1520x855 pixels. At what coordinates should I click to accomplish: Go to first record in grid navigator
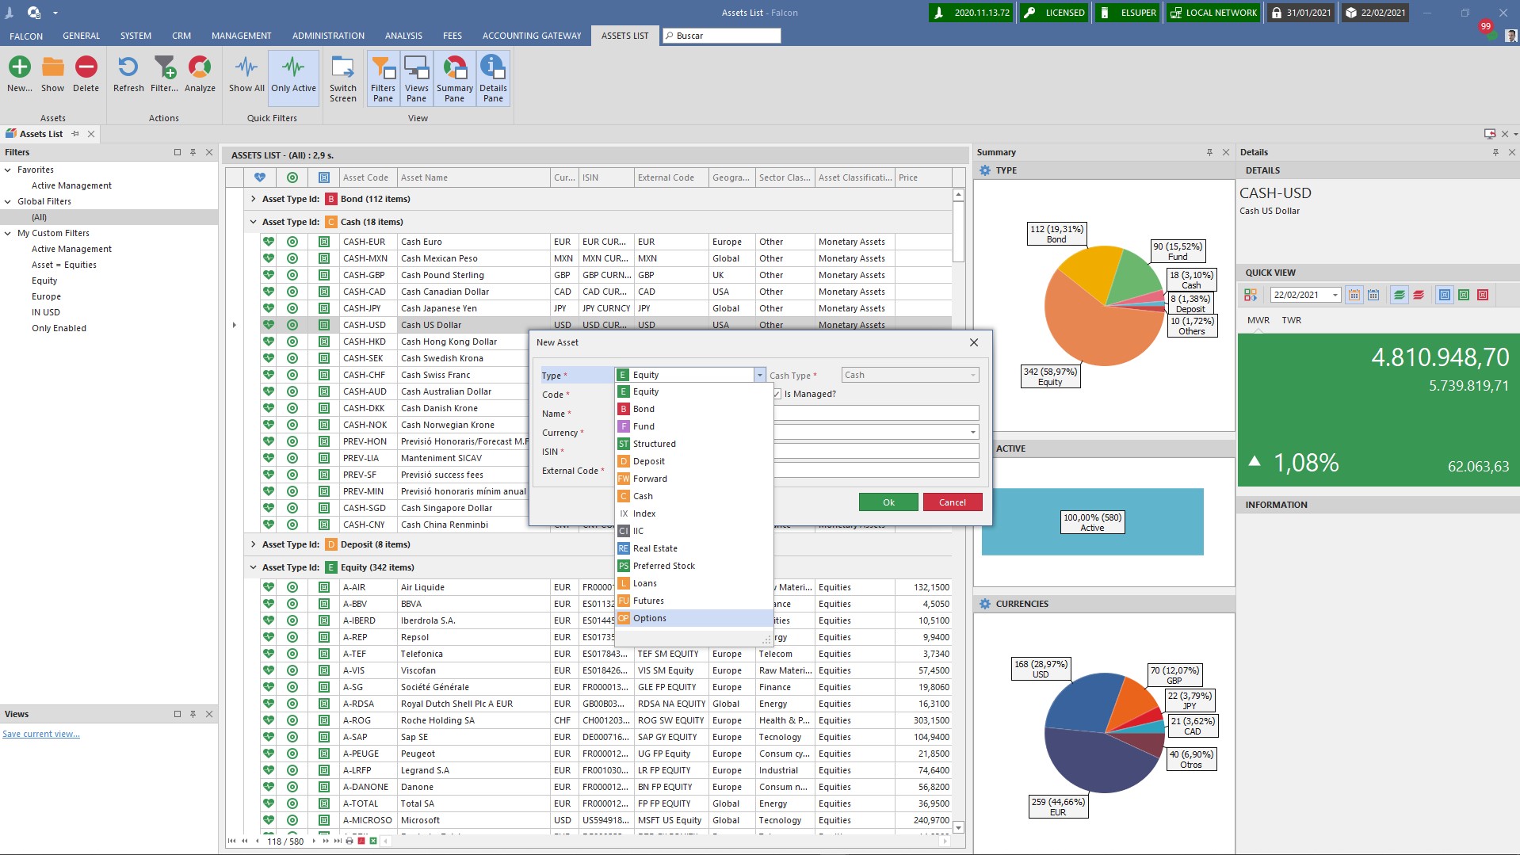[231, 841]
